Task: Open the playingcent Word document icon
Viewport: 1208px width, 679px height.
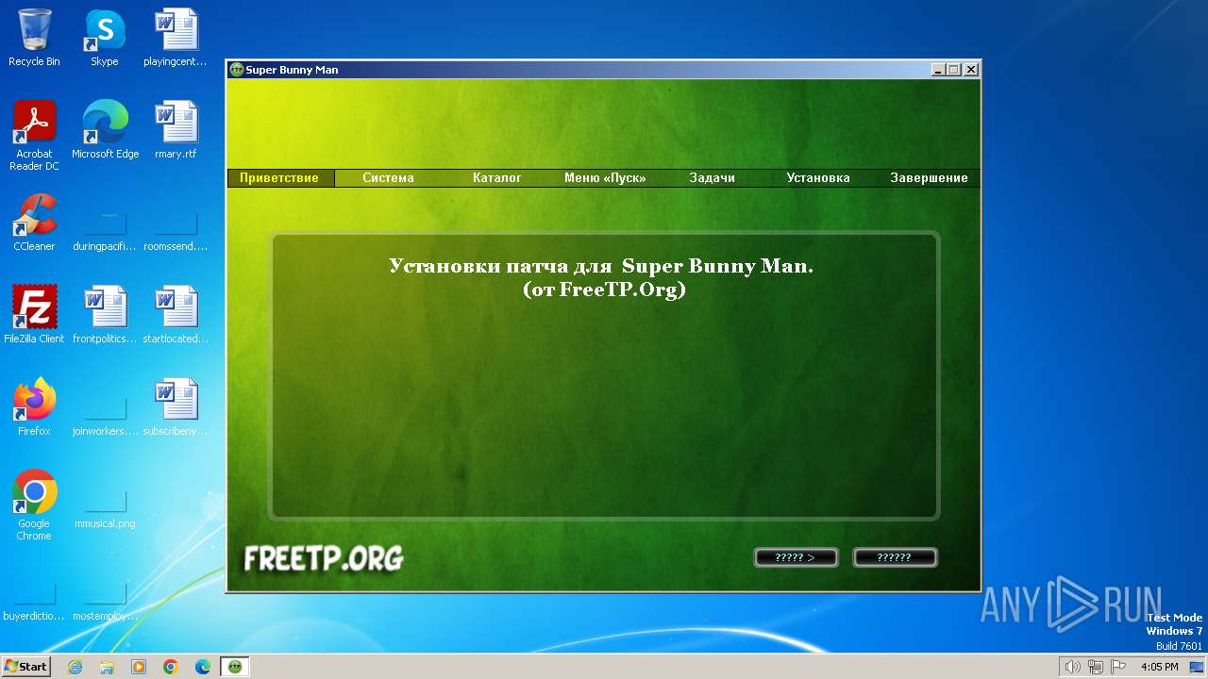Action: click(x=176, y=38)
